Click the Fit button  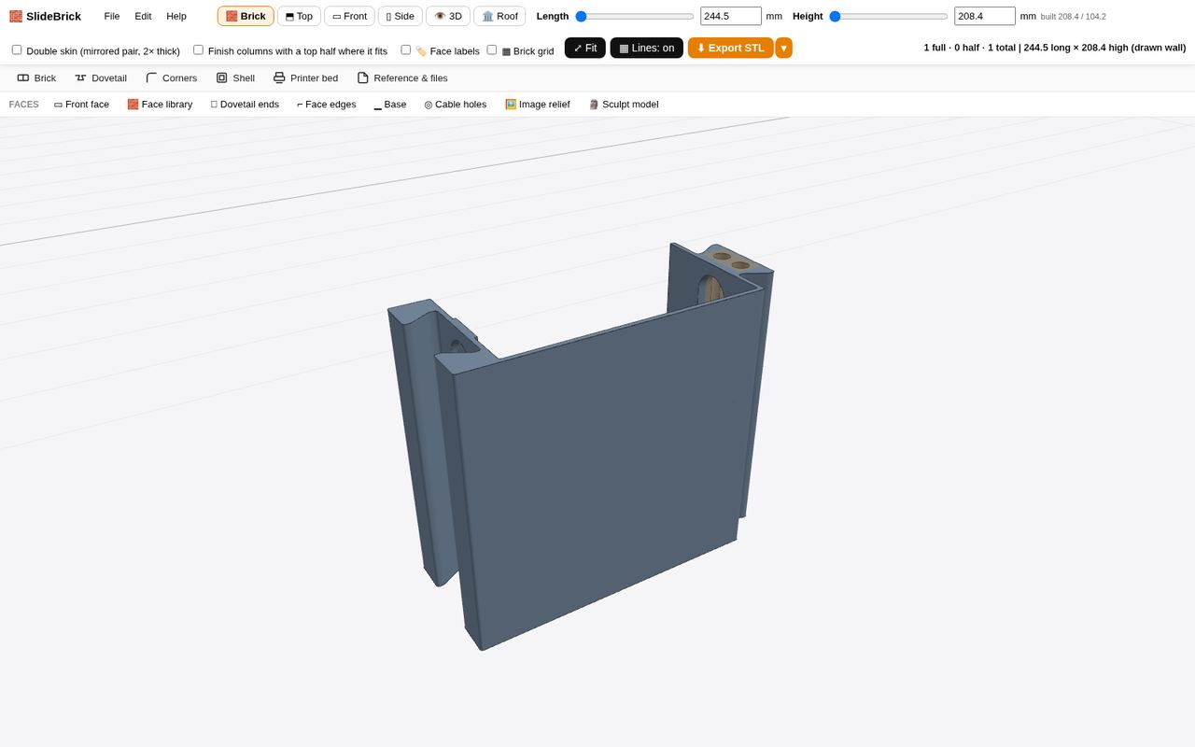point(585,48)
